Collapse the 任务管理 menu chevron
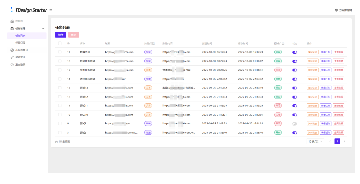Image resolution: width=360 pixels, height=184 pixels. point(43,29)
